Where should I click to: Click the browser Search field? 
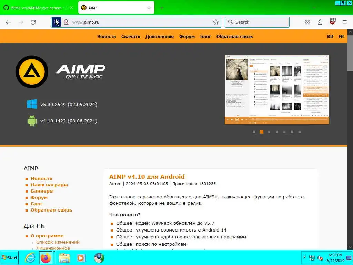(257, 22)
